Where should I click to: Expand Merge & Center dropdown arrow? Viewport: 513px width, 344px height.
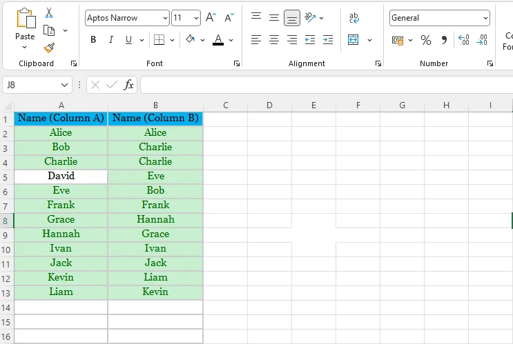point(369,40)
